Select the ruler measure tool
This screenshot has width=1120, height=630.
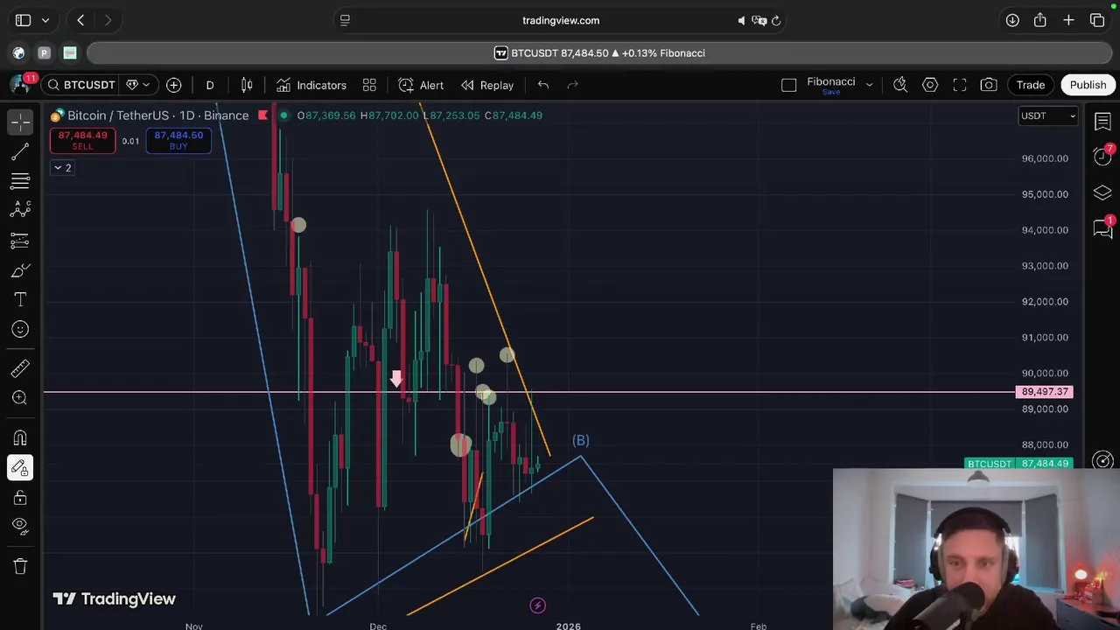20,368
